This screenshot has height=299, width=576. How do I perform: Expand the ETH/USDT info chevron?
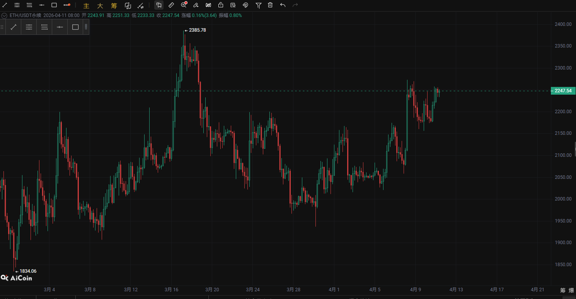click(4, 15)
